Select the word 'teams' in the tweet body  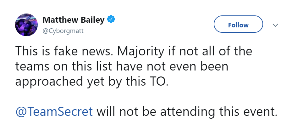click(32, 66)
